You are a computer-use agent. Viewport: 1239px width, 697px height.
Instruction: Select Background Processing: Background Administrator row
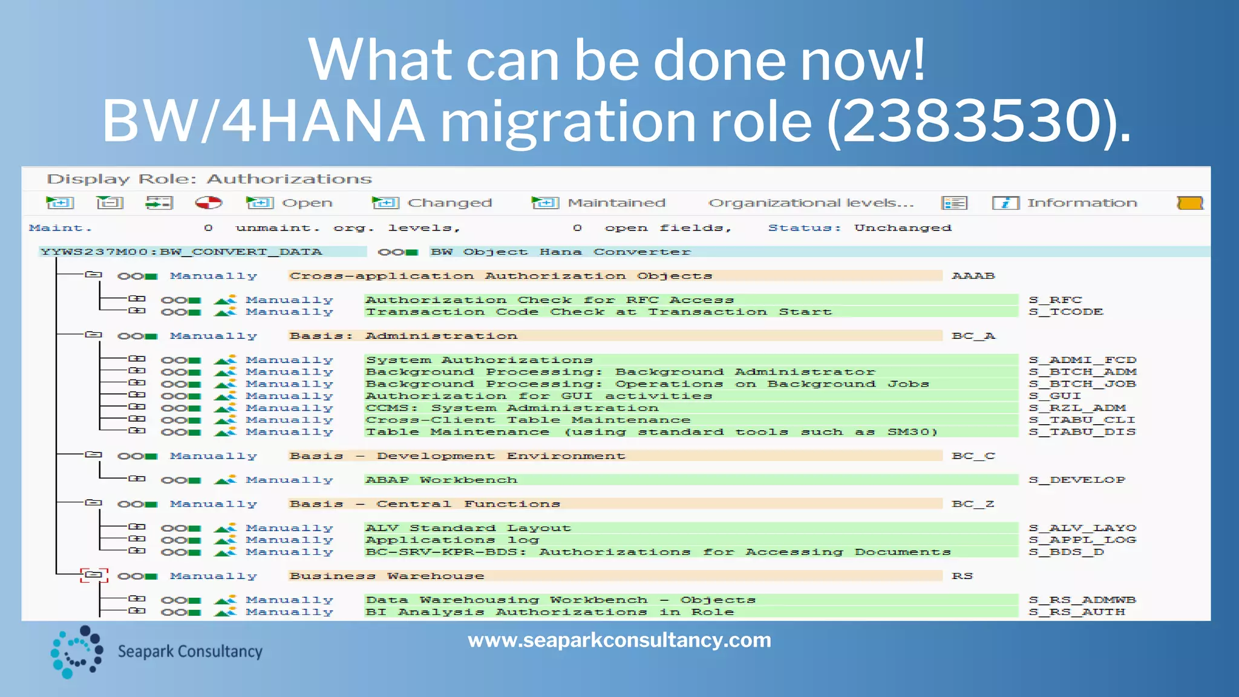pos(691,372)
